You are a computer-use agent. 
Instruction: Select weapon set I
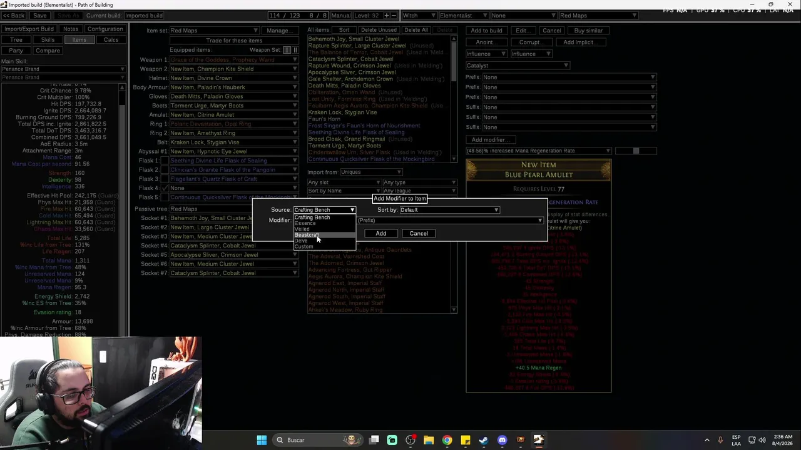(287, 50)
